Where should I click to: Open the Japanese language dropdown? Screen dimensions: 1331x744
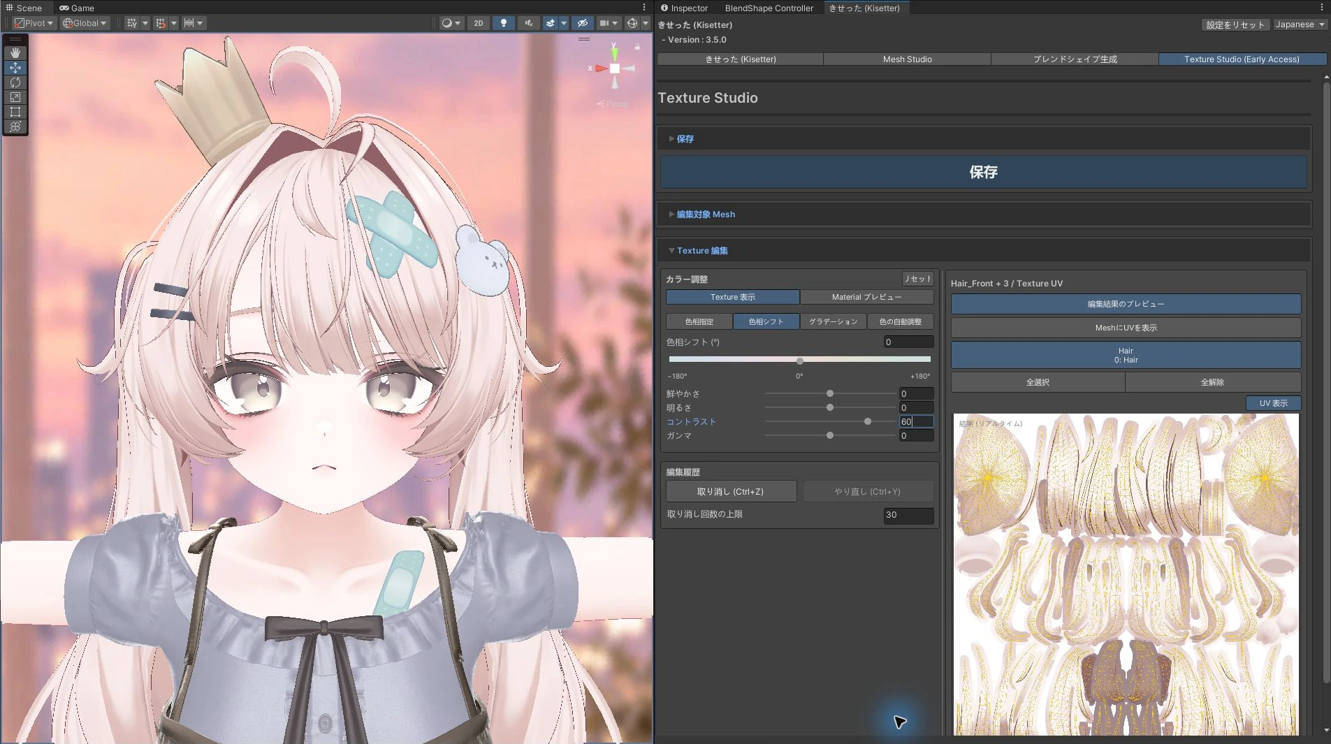click(x=1300, y=24)
